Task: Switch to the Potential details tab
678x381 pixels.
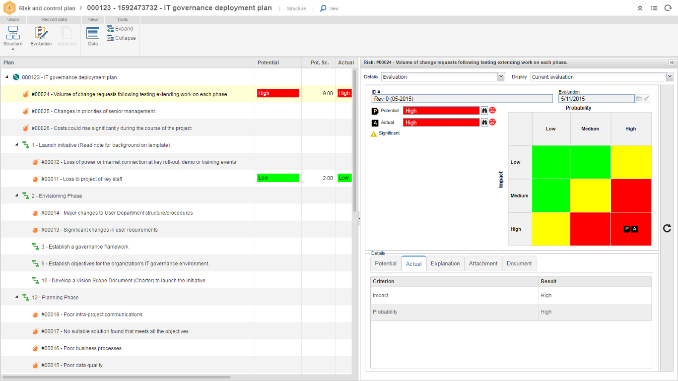Action: pyautogui.click(x=386, y=263)
